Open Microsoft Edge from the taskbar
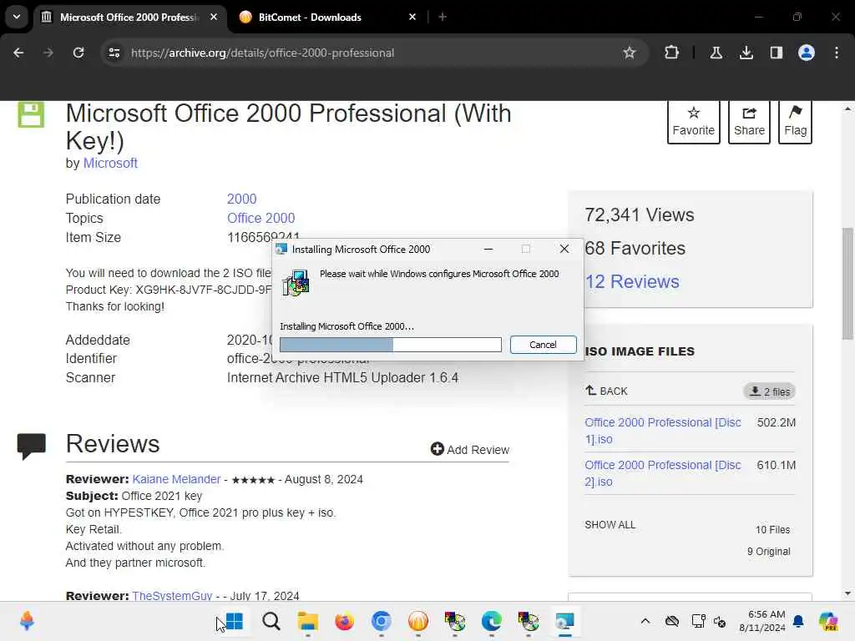 click(x=491, y=621)
